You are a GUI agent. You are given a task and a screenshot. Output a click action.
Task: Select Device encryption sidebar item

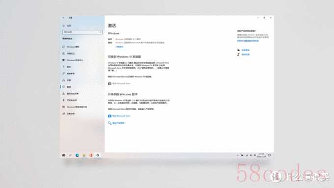(71, 113)
